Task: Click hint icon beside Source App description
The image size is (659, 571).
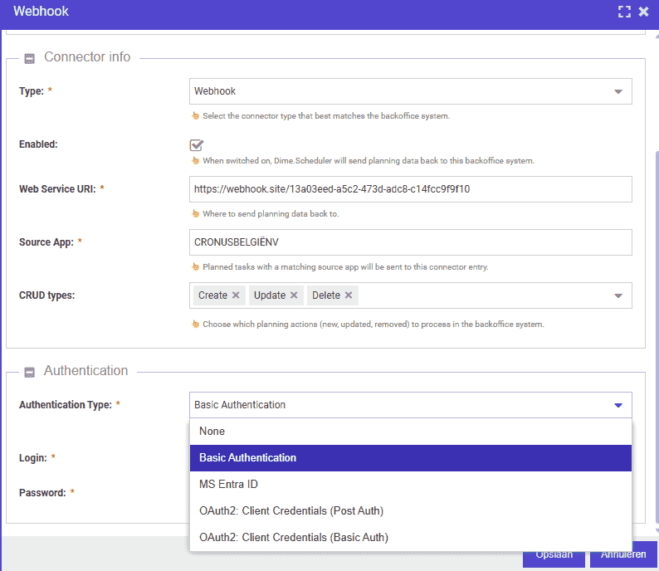Action: [195, 266]
